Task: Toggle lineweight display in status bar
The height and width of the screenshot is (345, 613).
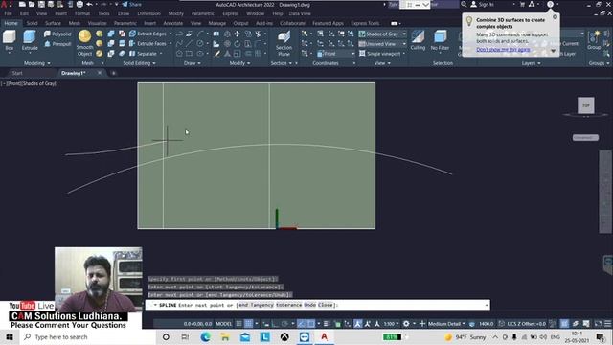Action: point(326,324)
